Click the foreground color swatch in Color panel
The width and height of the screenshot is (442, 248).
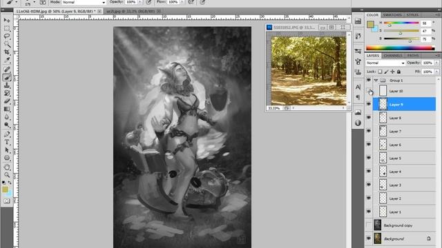[370, 25]
